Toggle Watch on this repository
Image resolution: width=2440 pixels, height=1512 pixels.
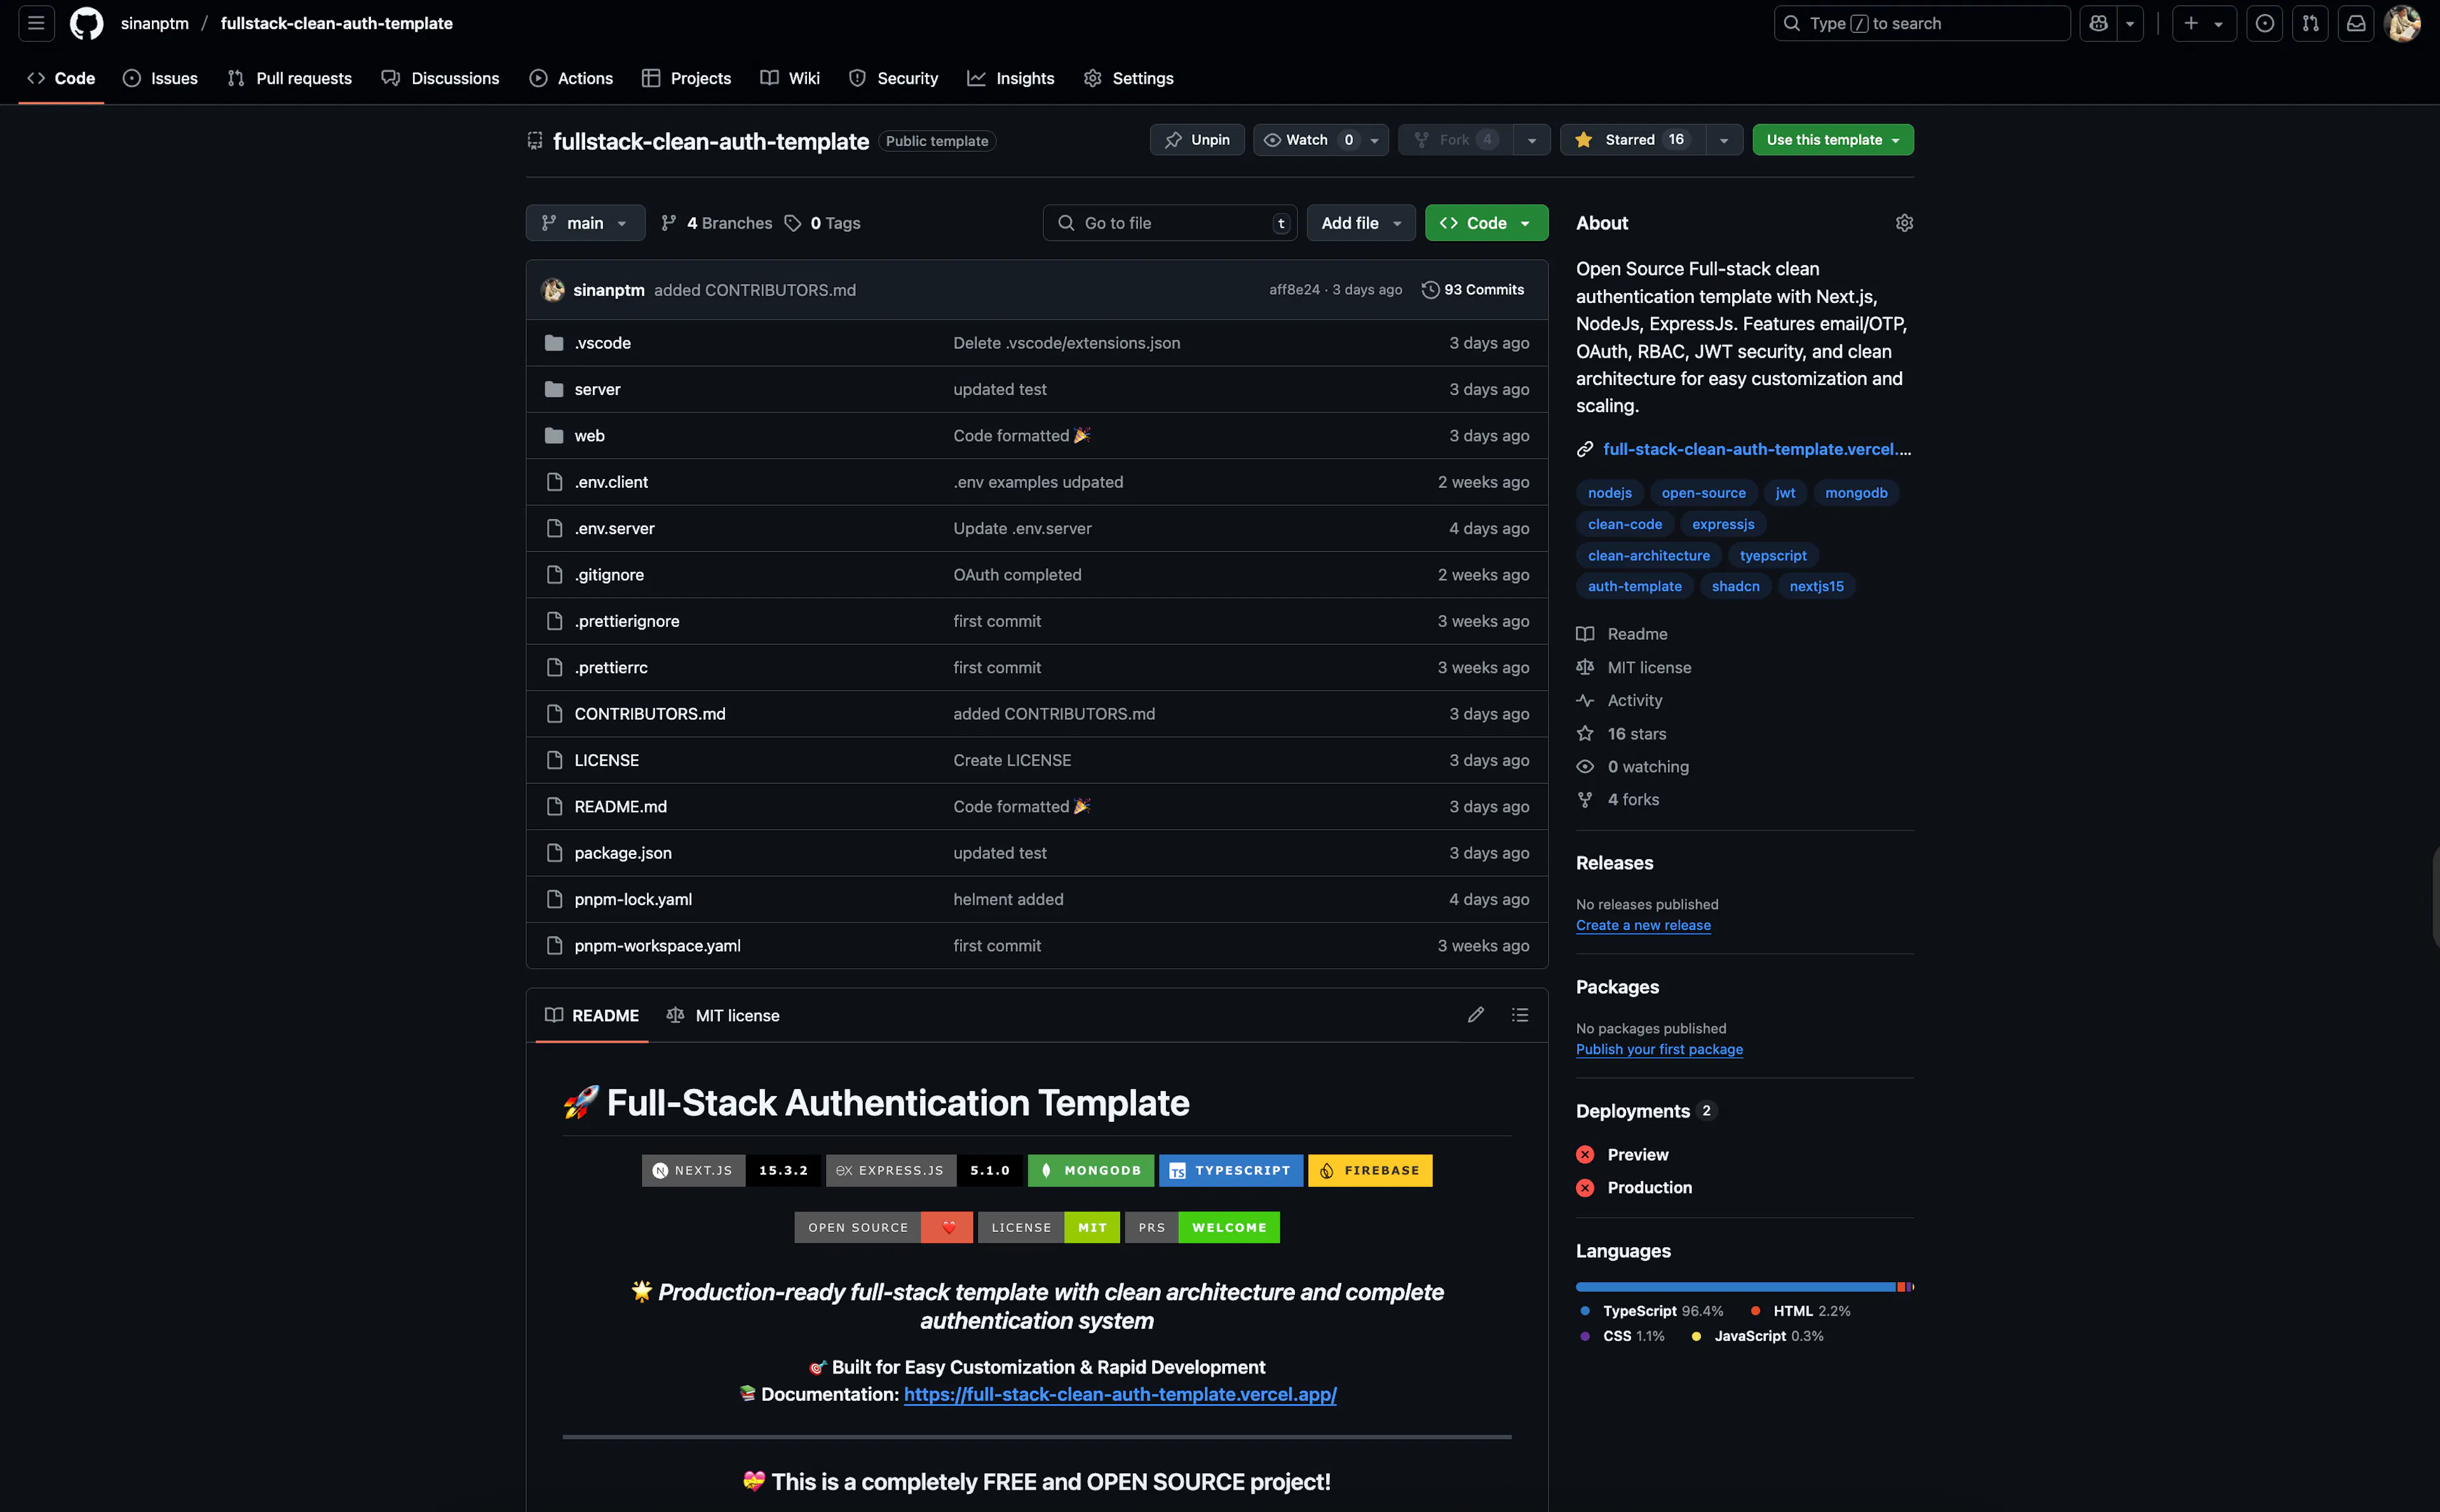click(x=1308, y=140)
